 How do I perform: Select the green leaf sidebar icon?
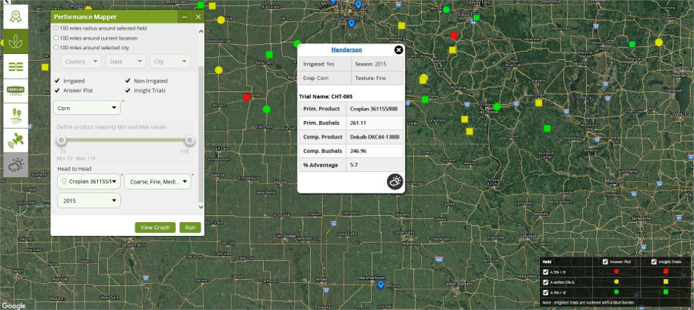pyautogui.click(x=15, y=42)
